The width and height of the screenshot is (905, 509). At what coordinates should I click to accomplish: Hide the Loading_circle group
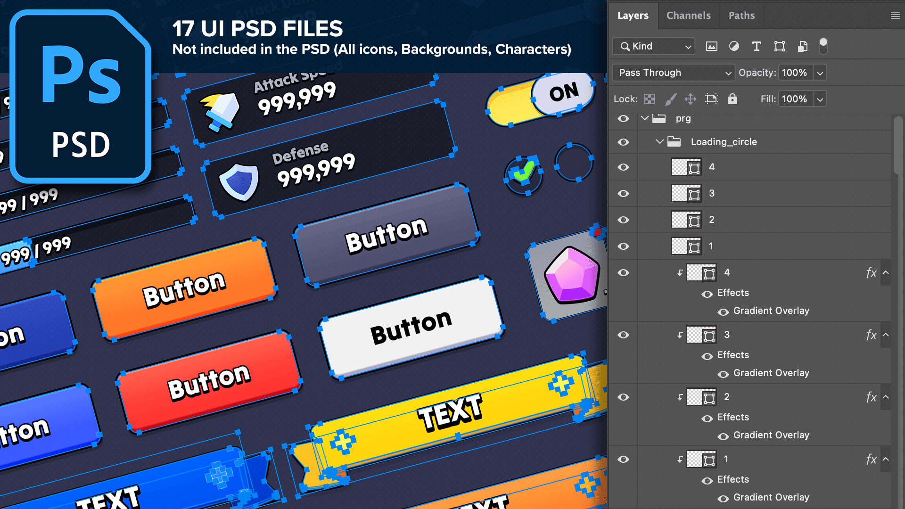click(623, 142)
